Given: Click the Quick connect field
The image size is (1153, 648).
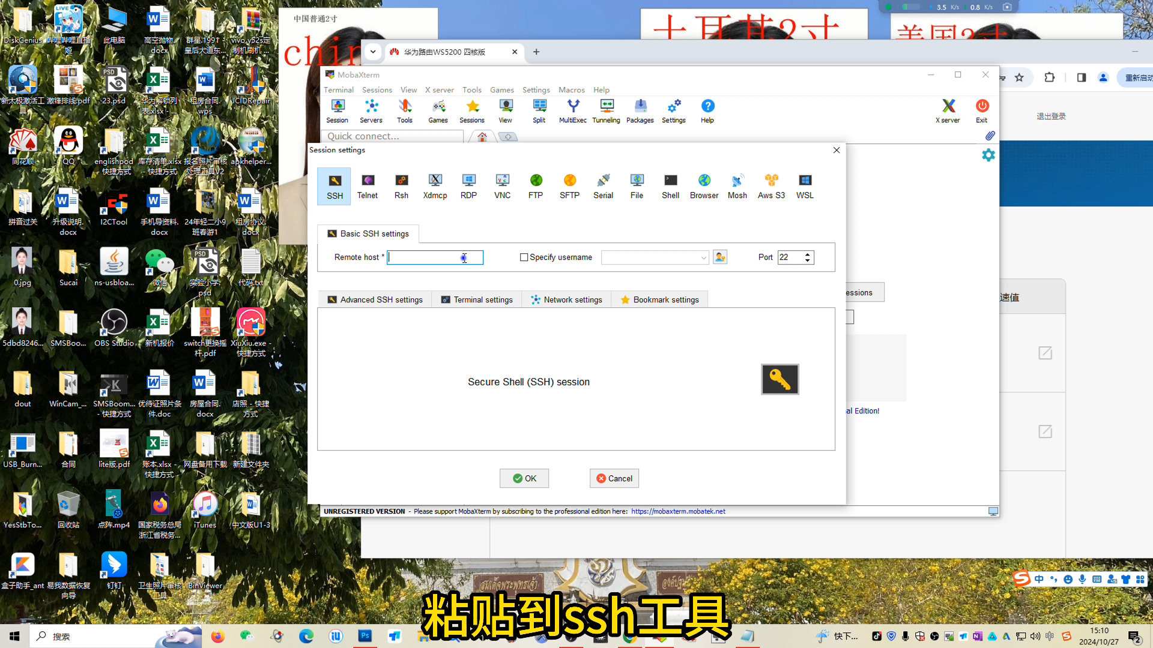Looking at the screenshot, I should click(393, 136).
